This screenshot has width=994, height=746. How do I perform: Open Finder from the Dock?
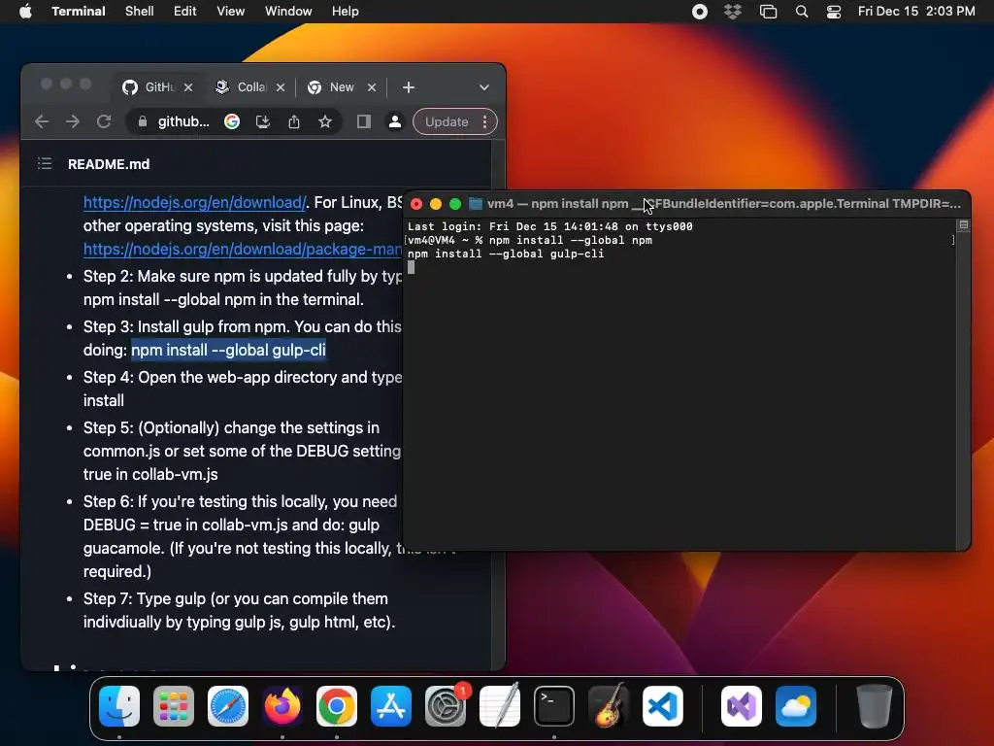pos(119,706)
